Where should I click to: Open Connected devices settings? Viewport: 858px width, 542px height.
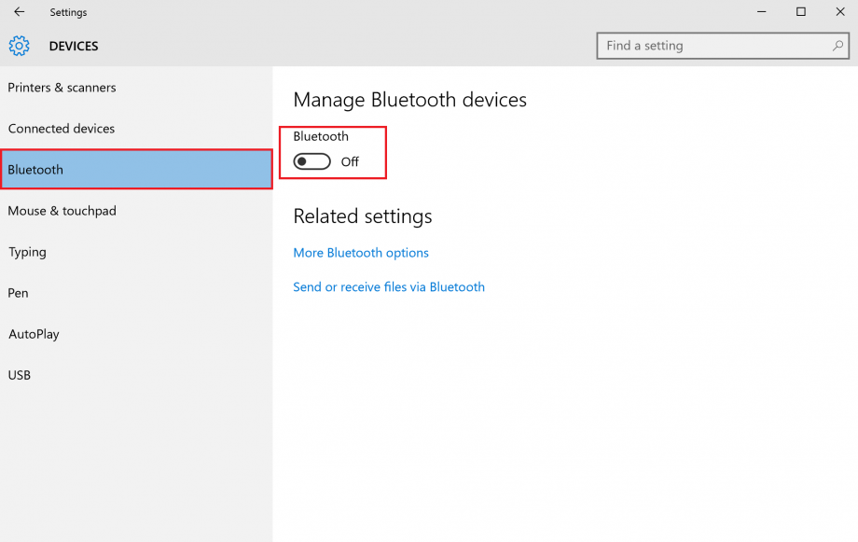pos(61,128)
